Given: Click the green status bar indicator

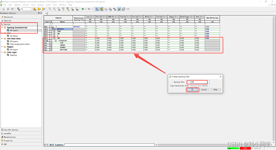Looking at the screenshot, I should pyautogui.click(x=233, y=148).
